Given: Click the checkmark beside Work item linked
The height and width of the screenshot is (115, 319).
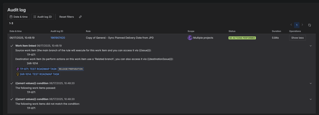Looking at the screenshot, I should click(x=12, y=46).
